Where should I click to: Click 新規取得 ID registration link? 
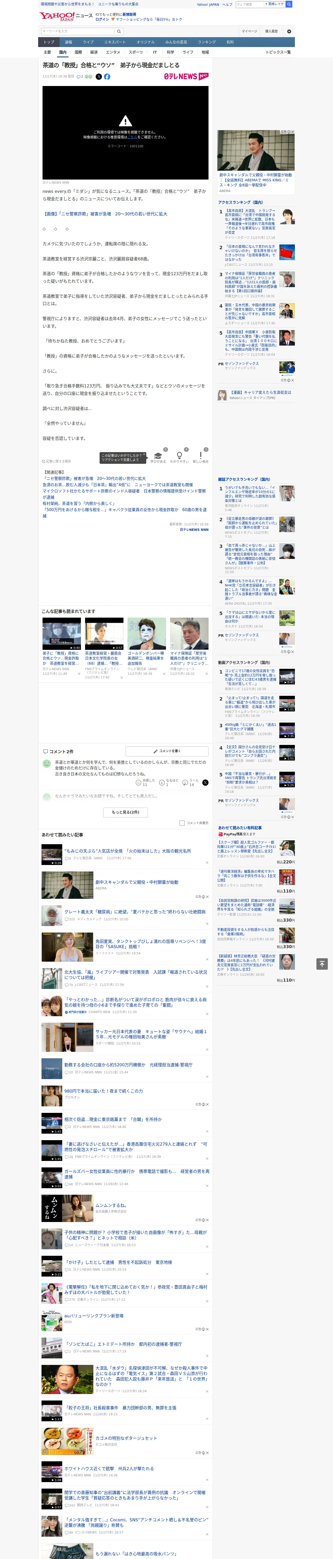[x=129, y=14]
